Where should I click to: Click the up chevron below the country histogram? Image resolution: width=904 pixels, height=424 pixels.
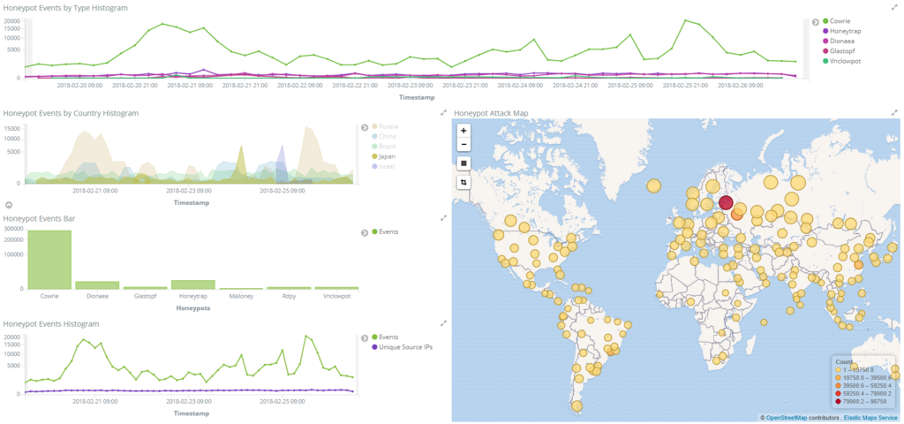click(x=8, y=205)
